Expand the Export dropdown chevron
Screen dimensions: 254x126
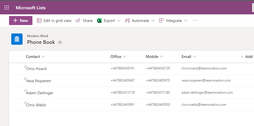[x=119, y=21]
